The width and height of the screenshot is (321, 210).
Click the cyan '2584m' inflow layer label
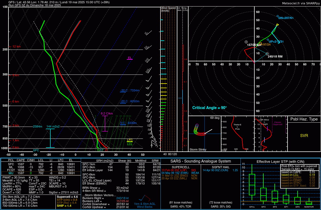click(x=38, y=126)
